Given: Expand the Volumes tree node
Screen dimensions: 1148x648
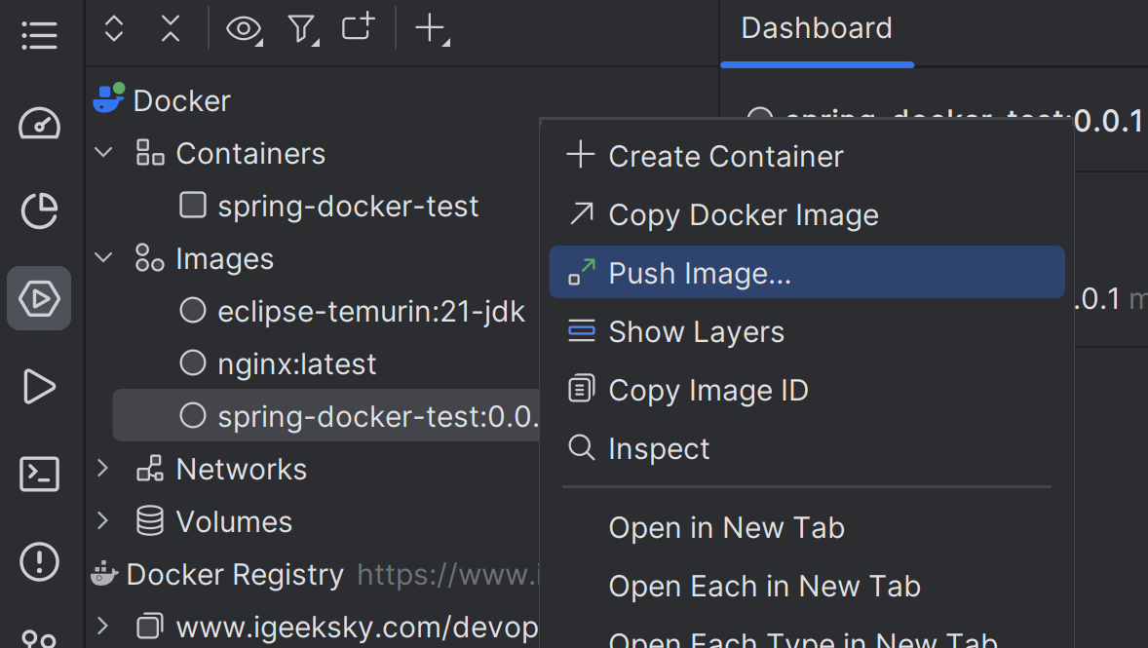Looking at the screenshot, I should 102,521.
